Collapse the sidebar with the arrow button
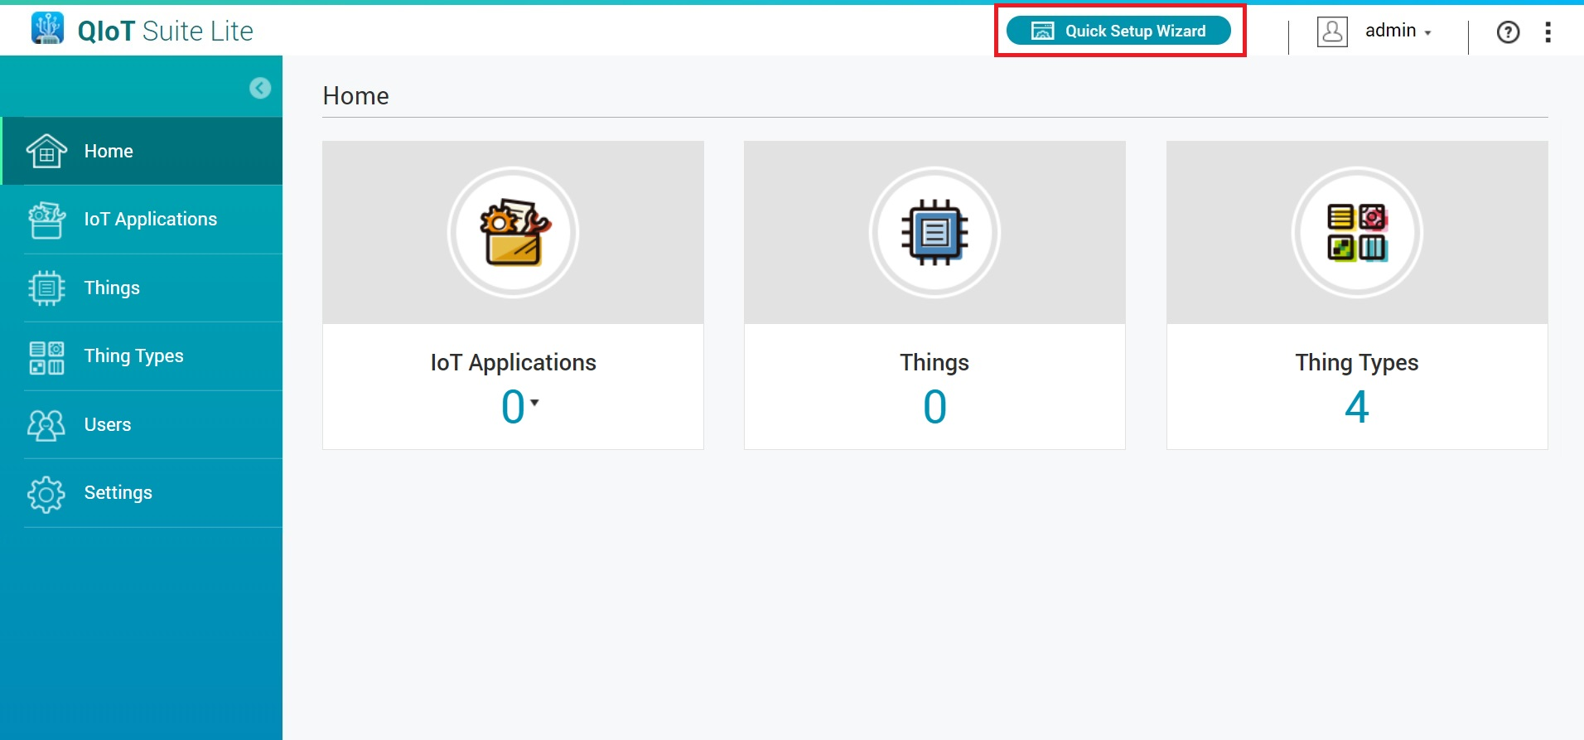The width and height of the screenshot is (1584, 740). (x=260, y=88)
